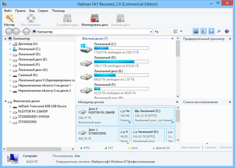This screenshot has width=235, height=168.
Task: Open the Правка menu
Action: coord(20,11)
